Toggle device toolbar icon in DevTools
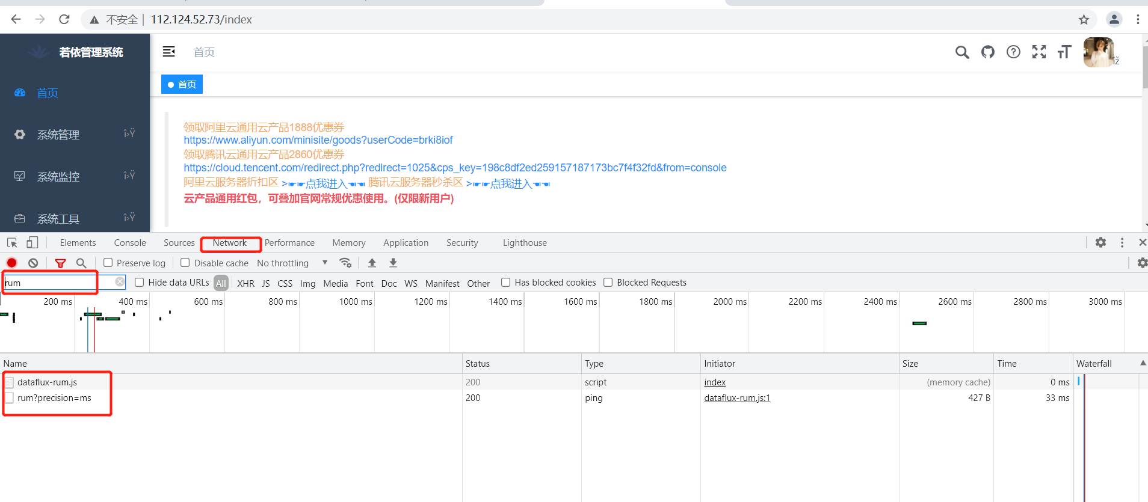 pos(32,242)
